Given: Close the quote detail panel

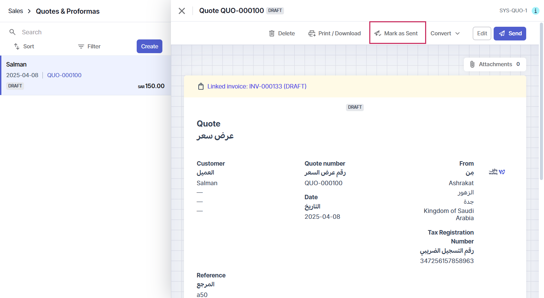Looking at the screenshot, I should point(182,11).
